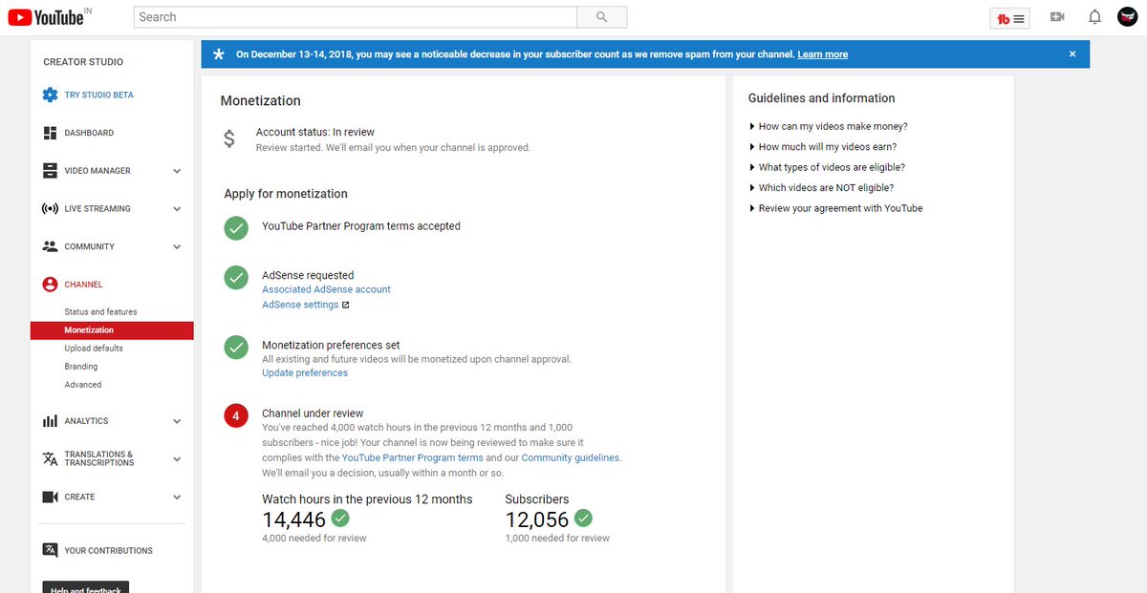The height and width of the screenshot is (593, 1147).
Task: Open Try Studio Beta
Action: click(x=99, y=95)
